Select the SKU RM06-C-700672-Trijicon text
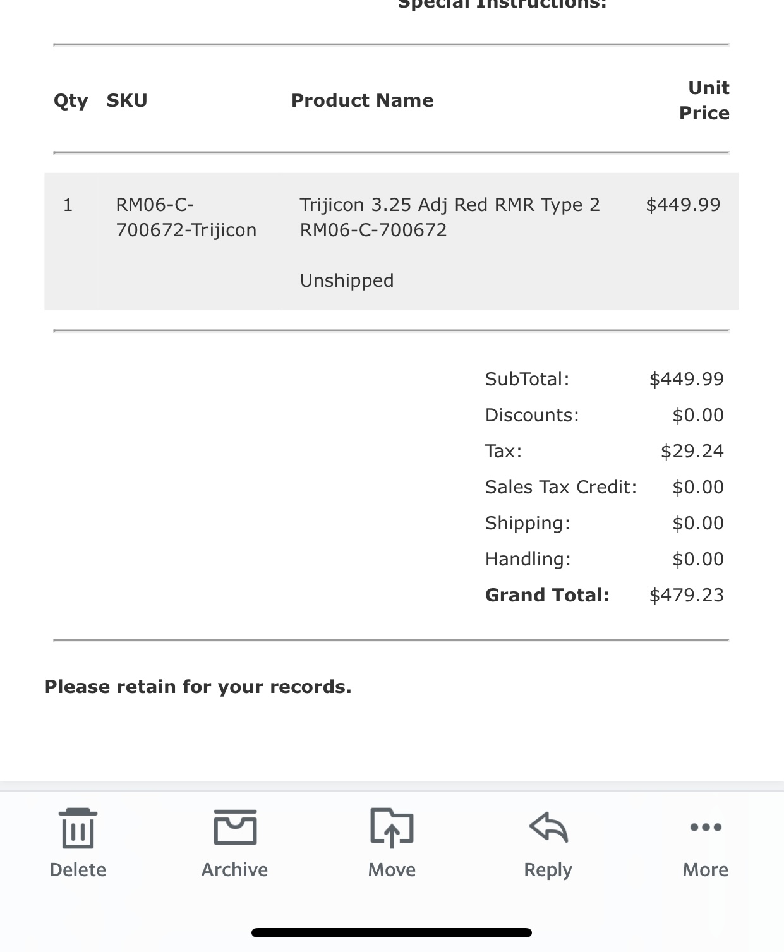 (186, 217)
